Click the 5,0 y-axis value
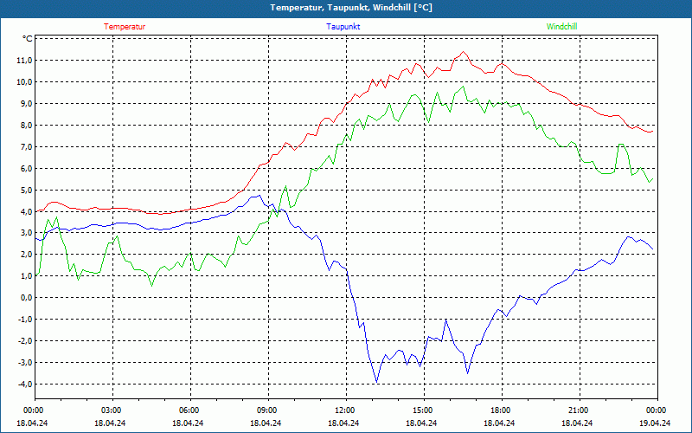The width and height of the screenshot is (692, 433). [26, 190]
